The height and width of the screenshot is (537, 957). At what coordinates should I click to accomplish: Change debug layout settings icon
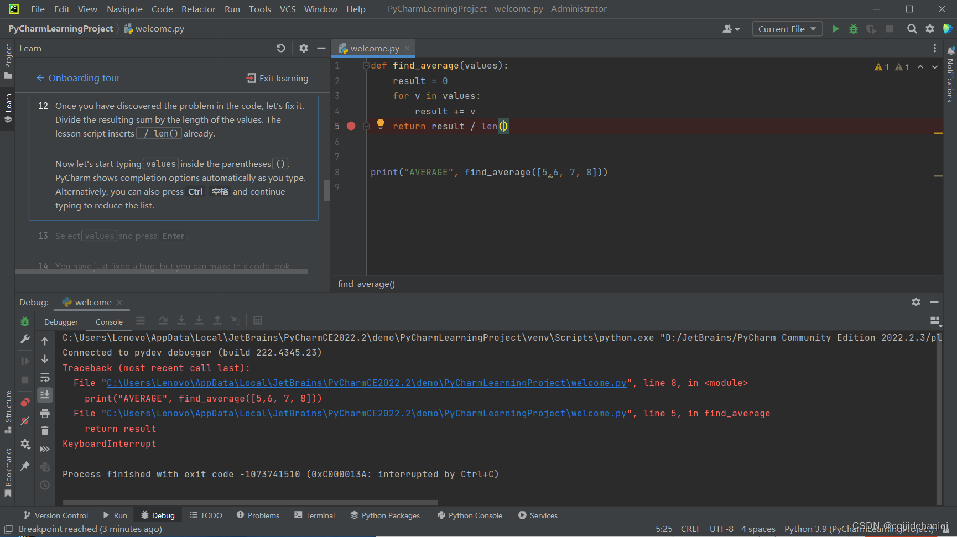935,321
